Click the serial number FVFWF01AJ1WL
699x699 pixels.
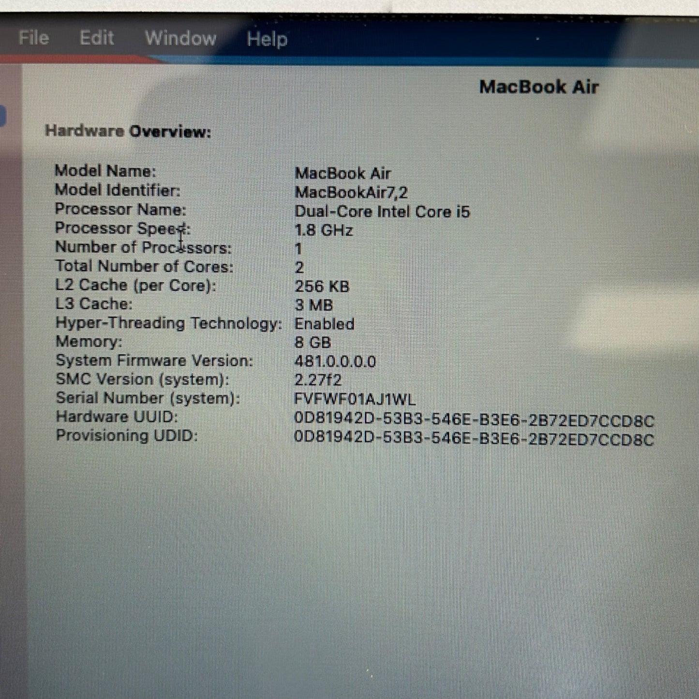(x=355, y=399)
